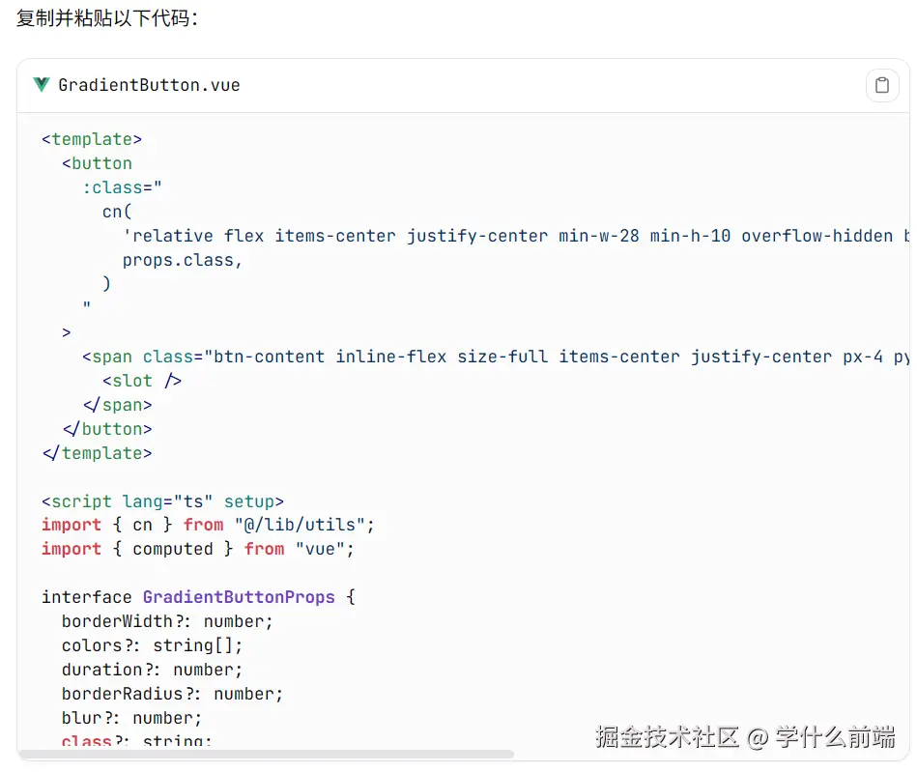The height and width of the screenshot is (772, 917).
Task: Click the GradientButton.vue file name
Action: pos(149,85)
